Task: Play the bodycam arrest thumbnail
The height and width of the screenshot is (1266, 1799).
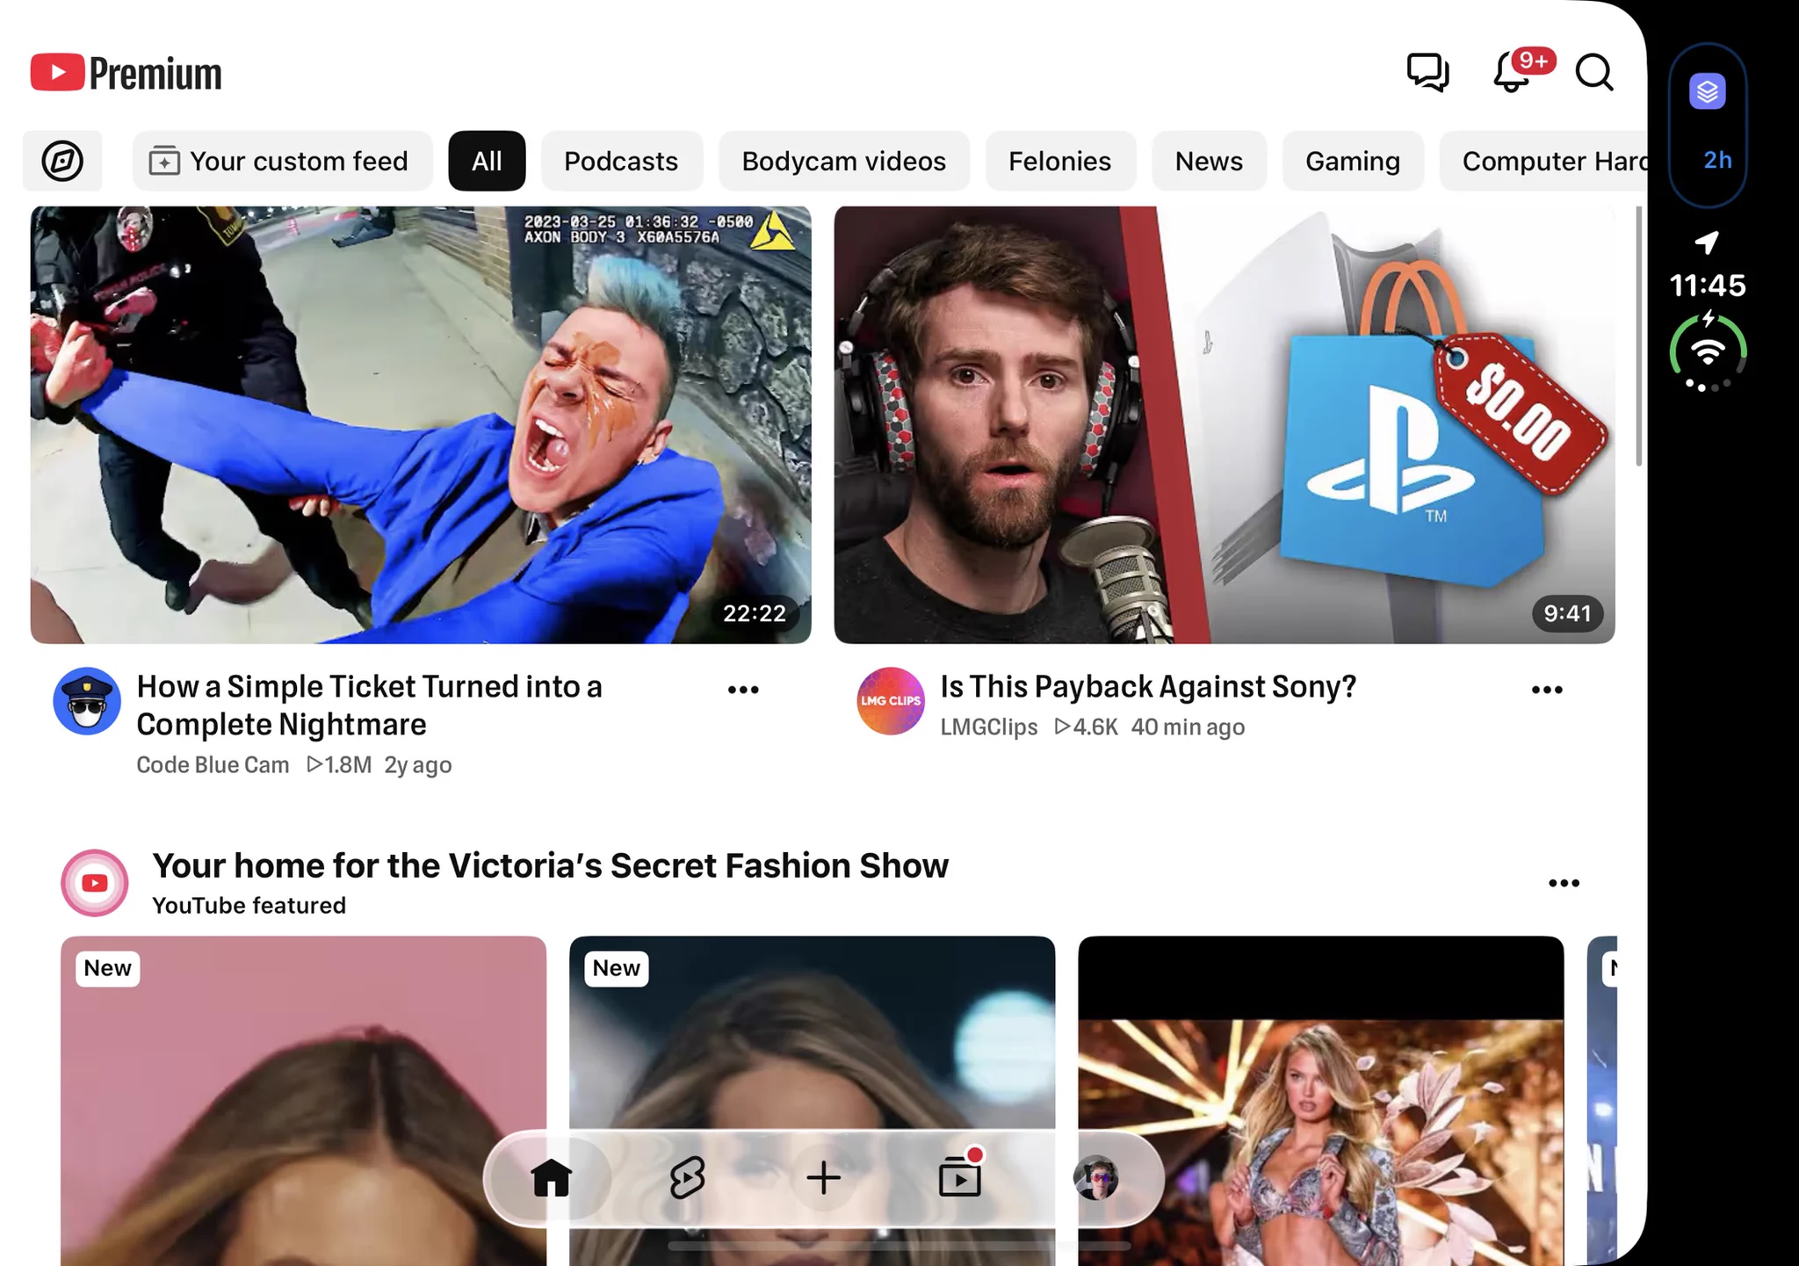Action: (x=421, y=424)
